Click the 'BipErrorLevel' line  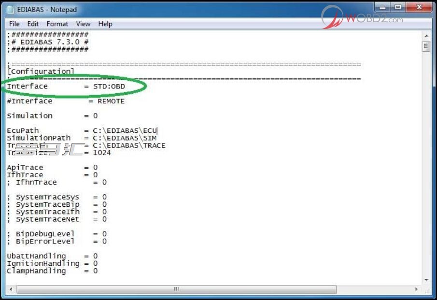[x=57, y=241]
